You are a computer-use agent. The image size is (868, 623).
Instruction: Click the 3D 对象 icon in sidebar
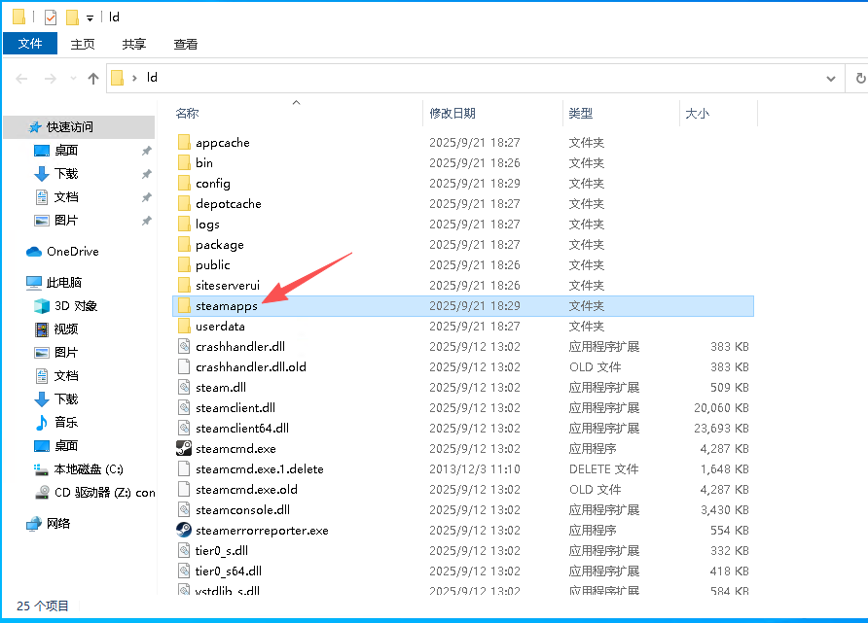(42, 306)
